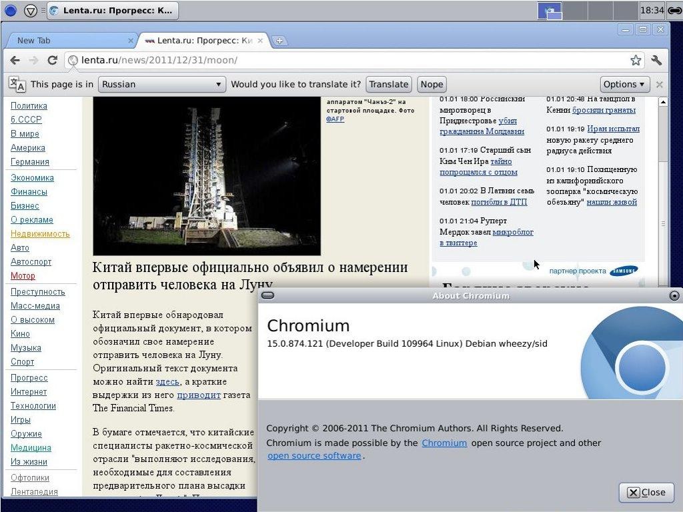
Task: Click the 18:34 clock in the panel
Action: [x=652, y=11]
